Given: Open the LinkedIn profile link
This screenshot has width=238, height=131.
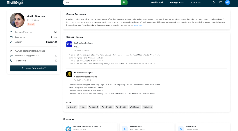Looking at the screenshot, I should (30, 51).
